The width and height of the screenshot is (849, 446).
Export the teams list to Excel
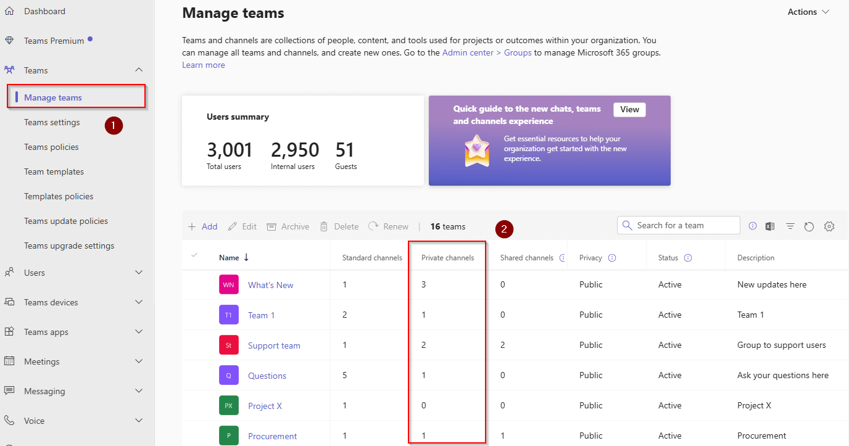[x=769, y=226]
